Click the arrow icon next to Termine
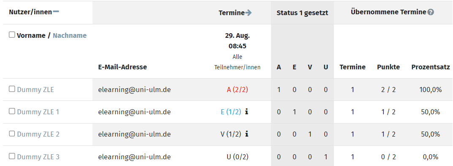Screen dimensions: 453x166 pos(249,13)
